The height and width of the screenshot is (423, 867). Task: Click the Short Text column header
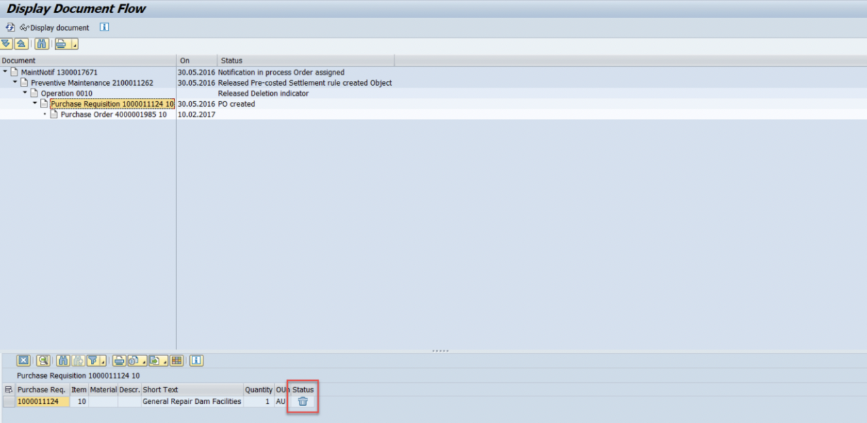[192, 390]
